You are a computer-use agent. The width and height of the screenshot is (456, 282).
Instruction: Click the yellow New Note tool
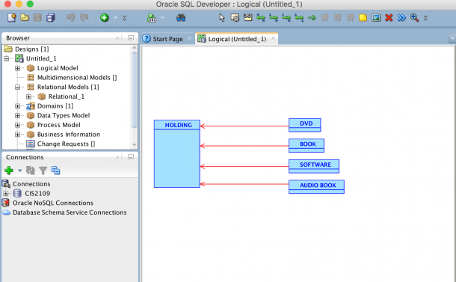pyautogui.click(x=363, y=18)
